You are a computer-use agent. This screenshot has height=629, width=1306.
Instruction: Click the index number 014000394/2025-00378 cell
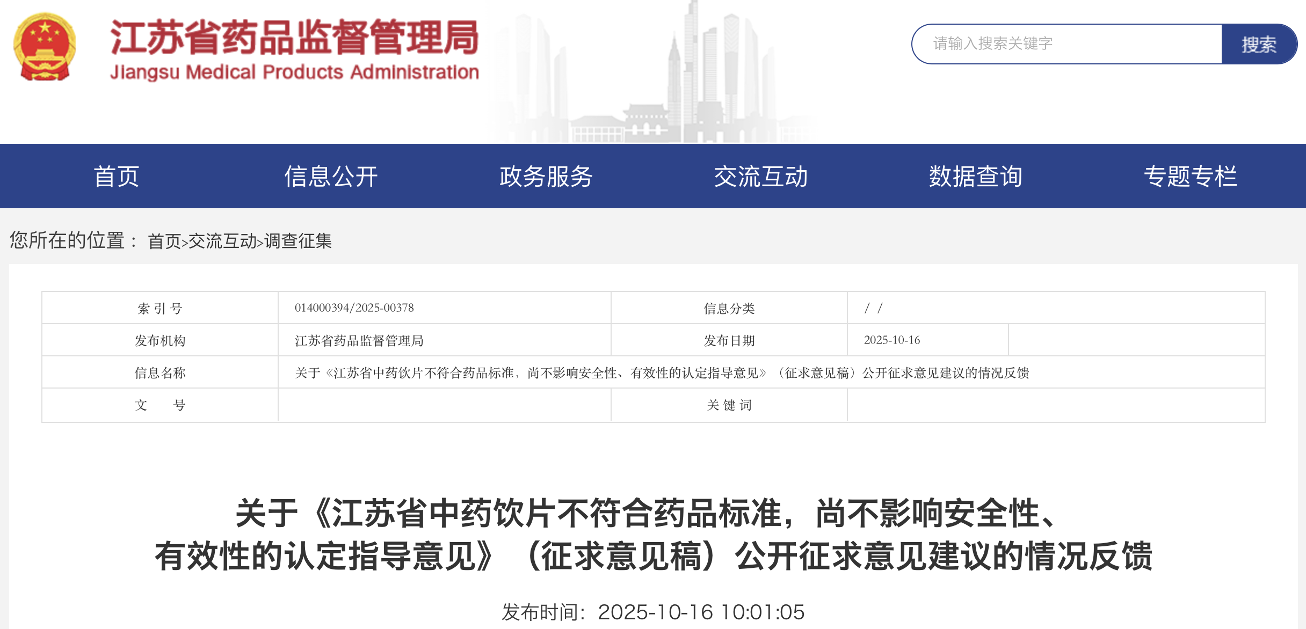[354, 308]
